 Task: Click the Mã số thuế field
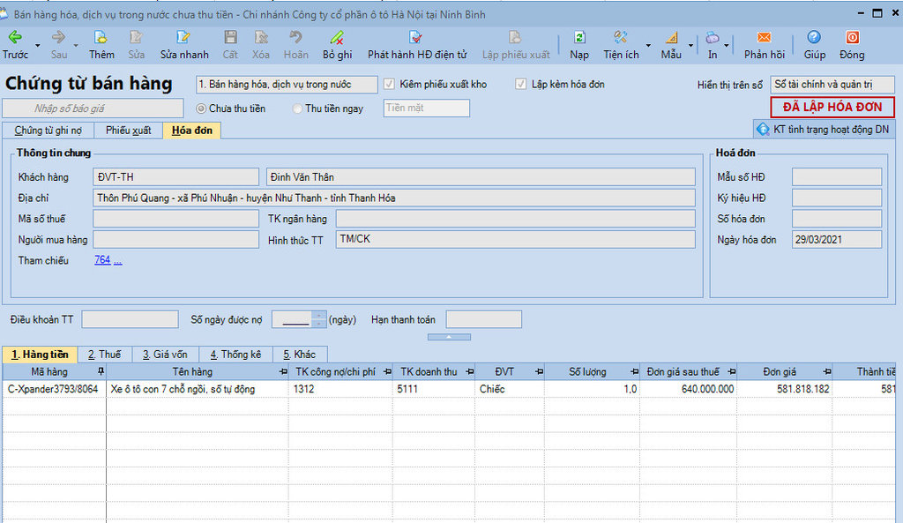(x=175, y=219)
